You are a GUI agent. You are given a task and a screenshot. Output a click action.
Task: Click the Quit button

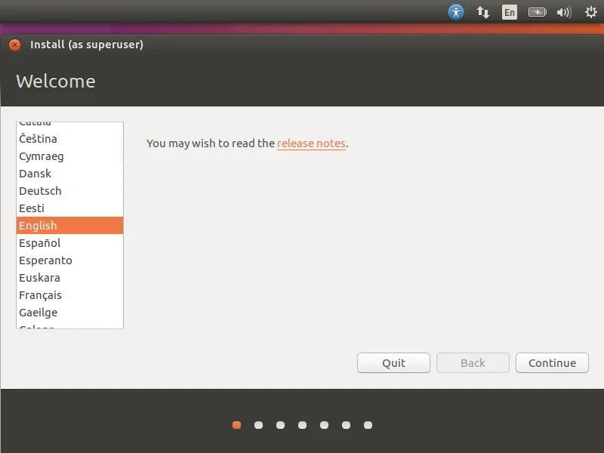coord(393,363)
